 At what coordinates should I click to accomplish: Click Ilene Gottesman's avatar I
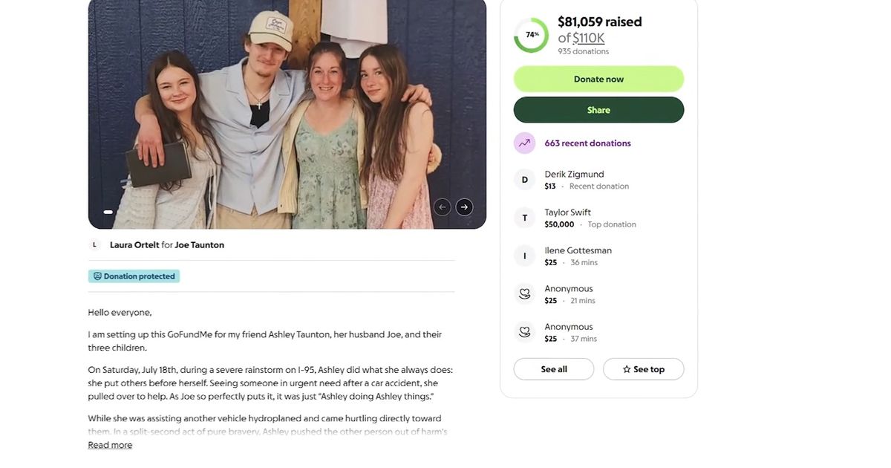tap(524, 256)
